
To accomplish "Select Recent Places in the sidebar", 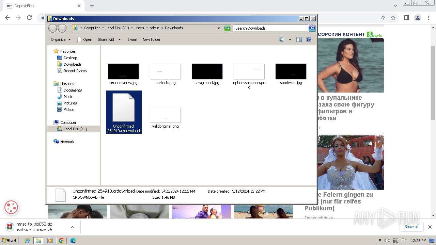I will [x=72, y=71].
